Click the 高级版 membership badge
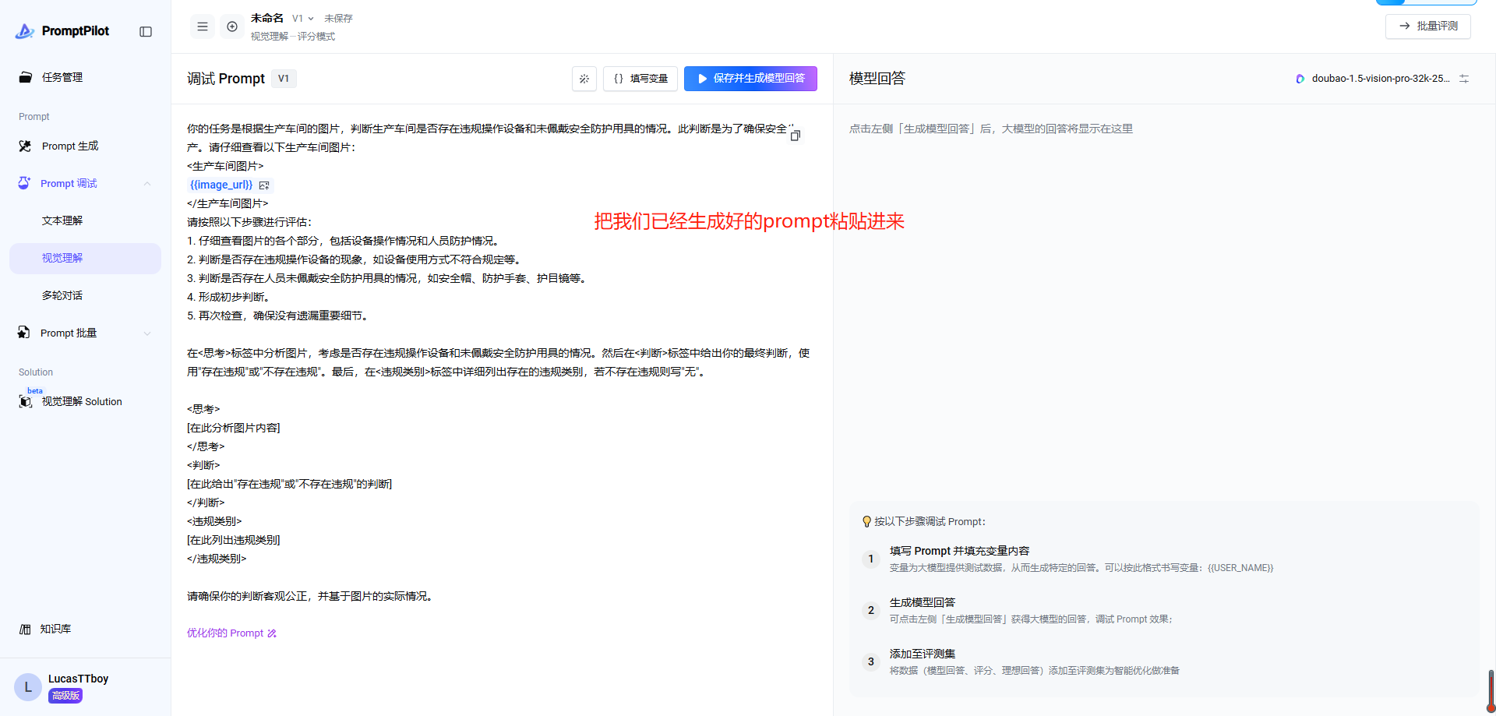Screen dimensions: 1496x716 (x=65, y=696)
